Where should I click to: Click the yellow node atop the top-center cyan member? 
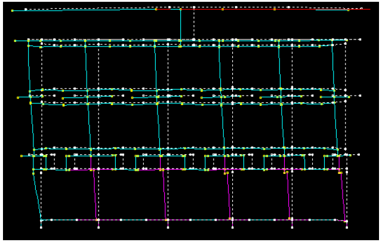click(180, 9)
